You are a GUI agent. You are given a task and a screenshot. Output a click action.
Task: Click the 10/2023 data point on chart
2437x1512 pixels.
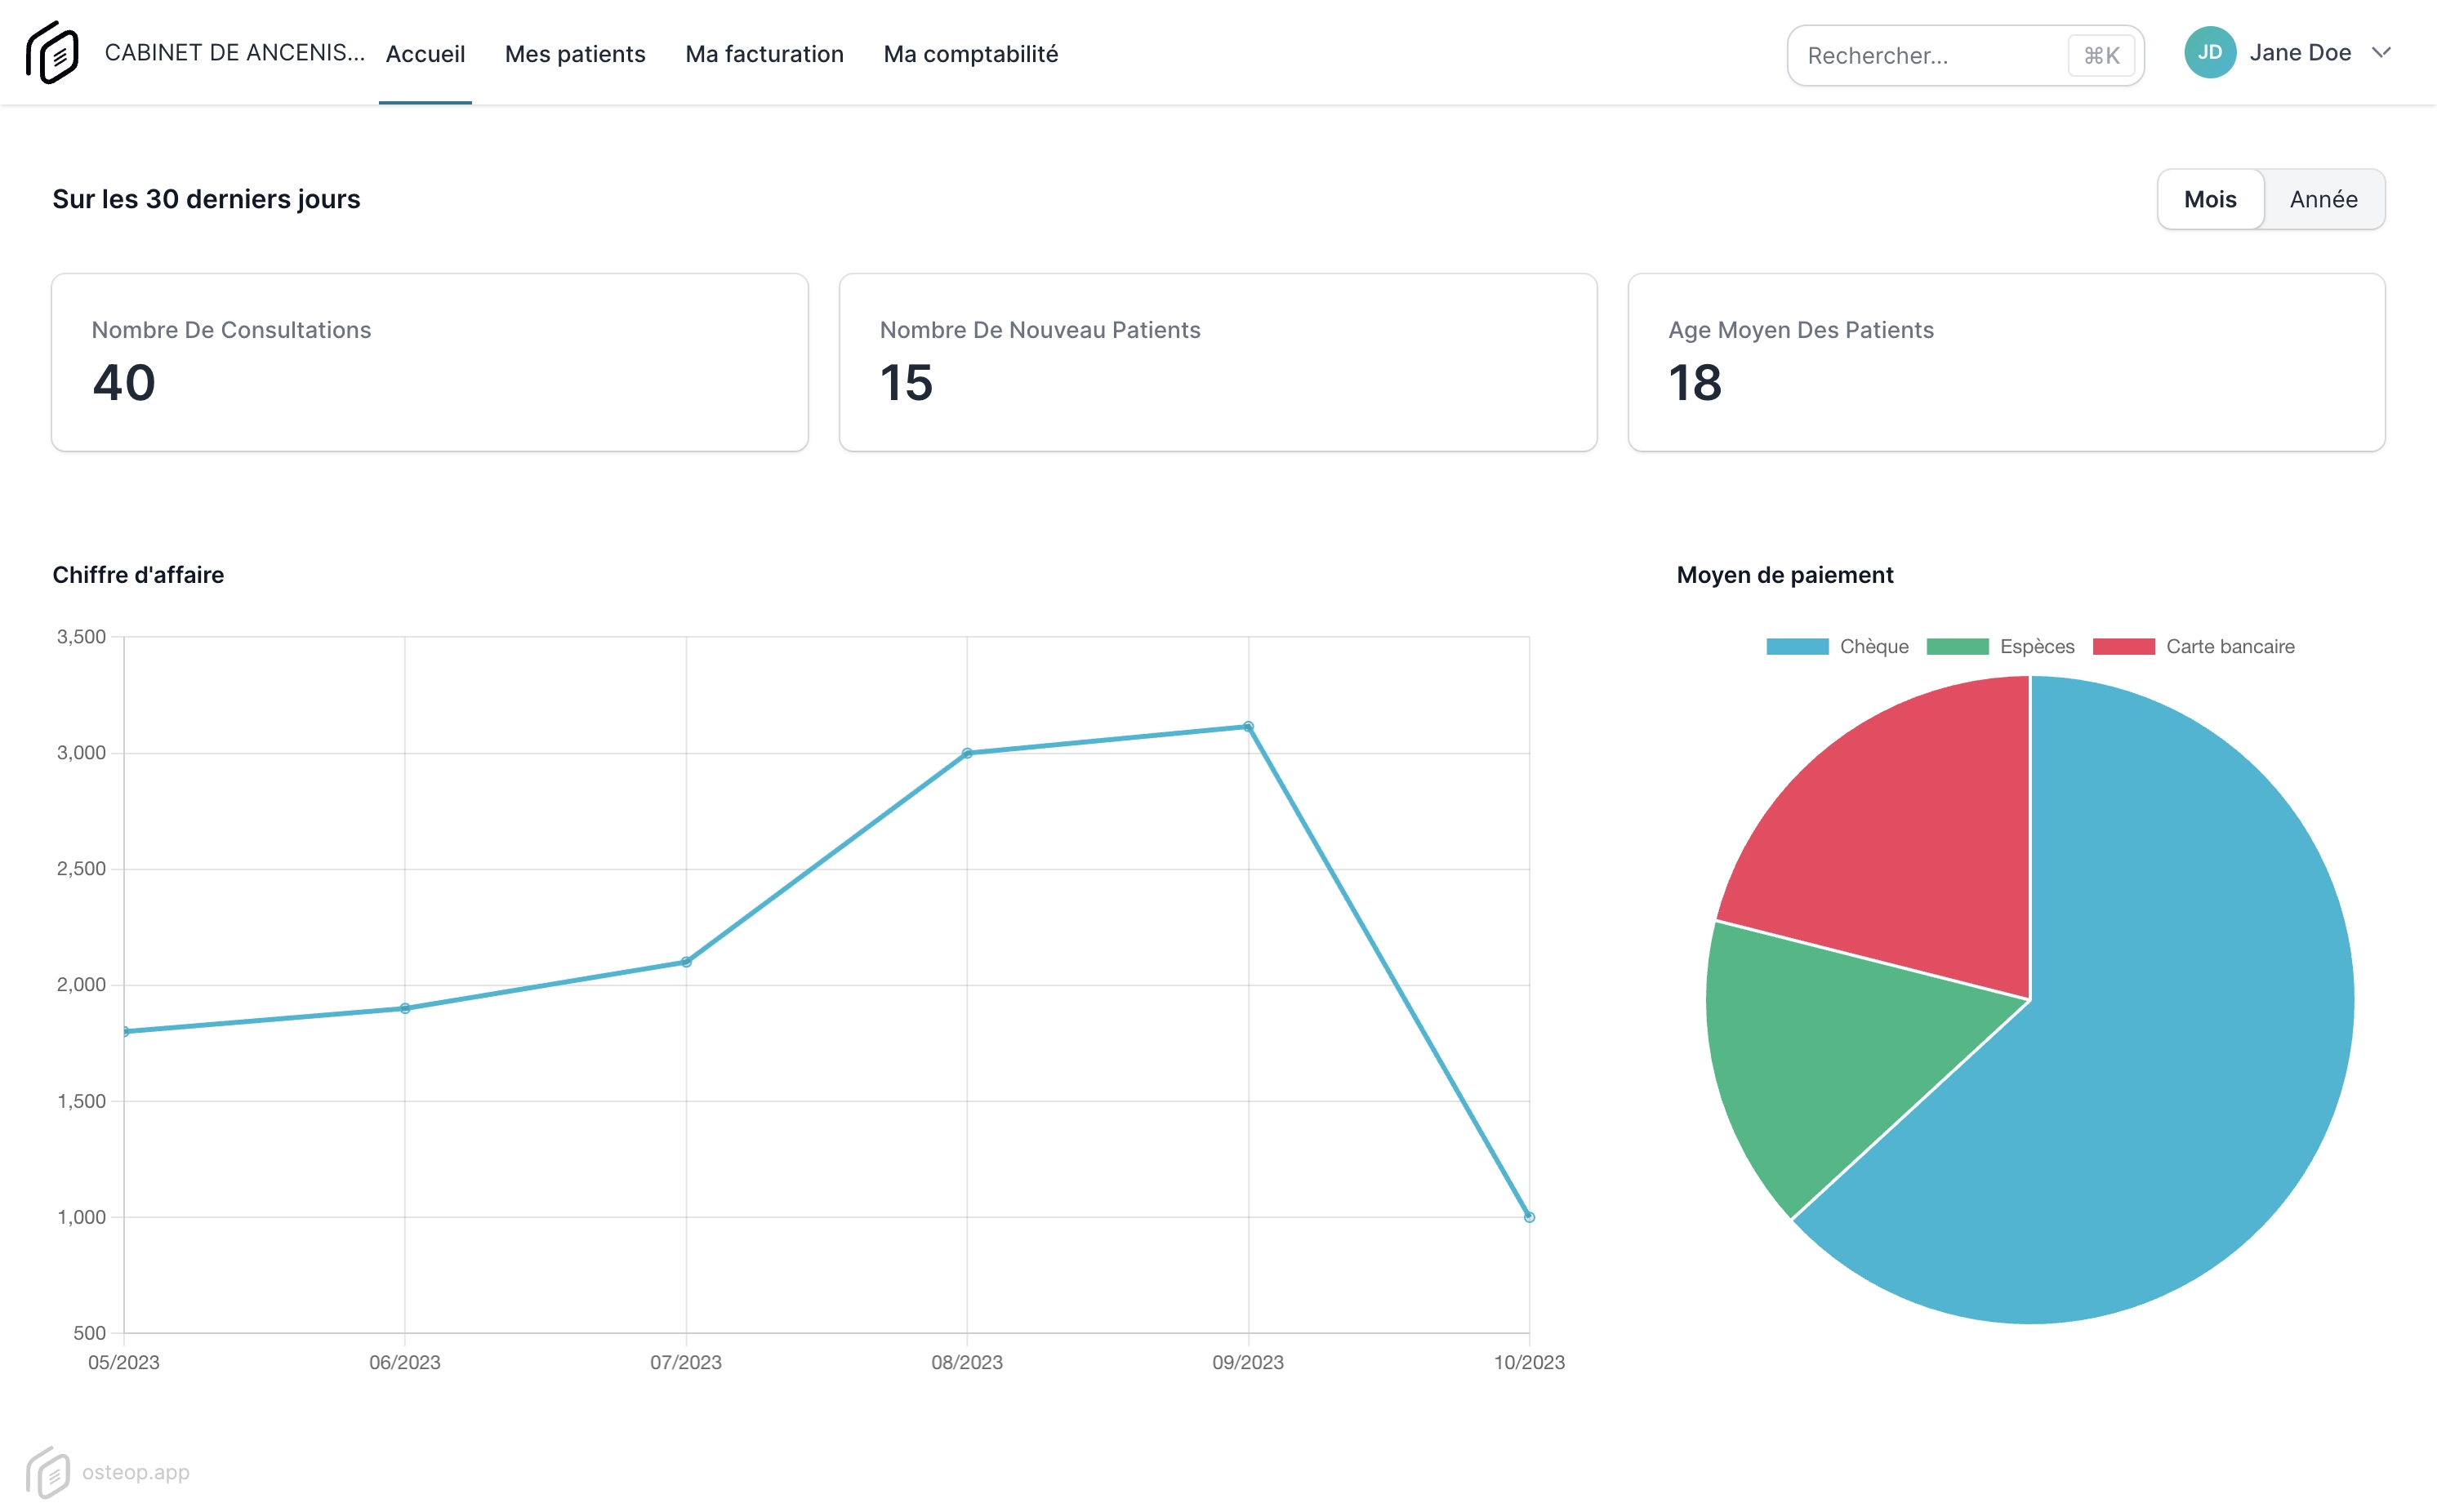tap(1529, 1217)
